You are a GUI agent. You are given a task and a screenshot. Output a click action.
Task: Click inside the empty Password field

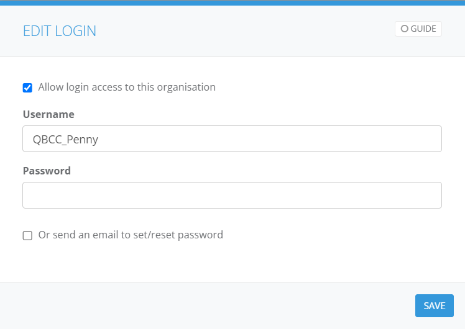232,195
